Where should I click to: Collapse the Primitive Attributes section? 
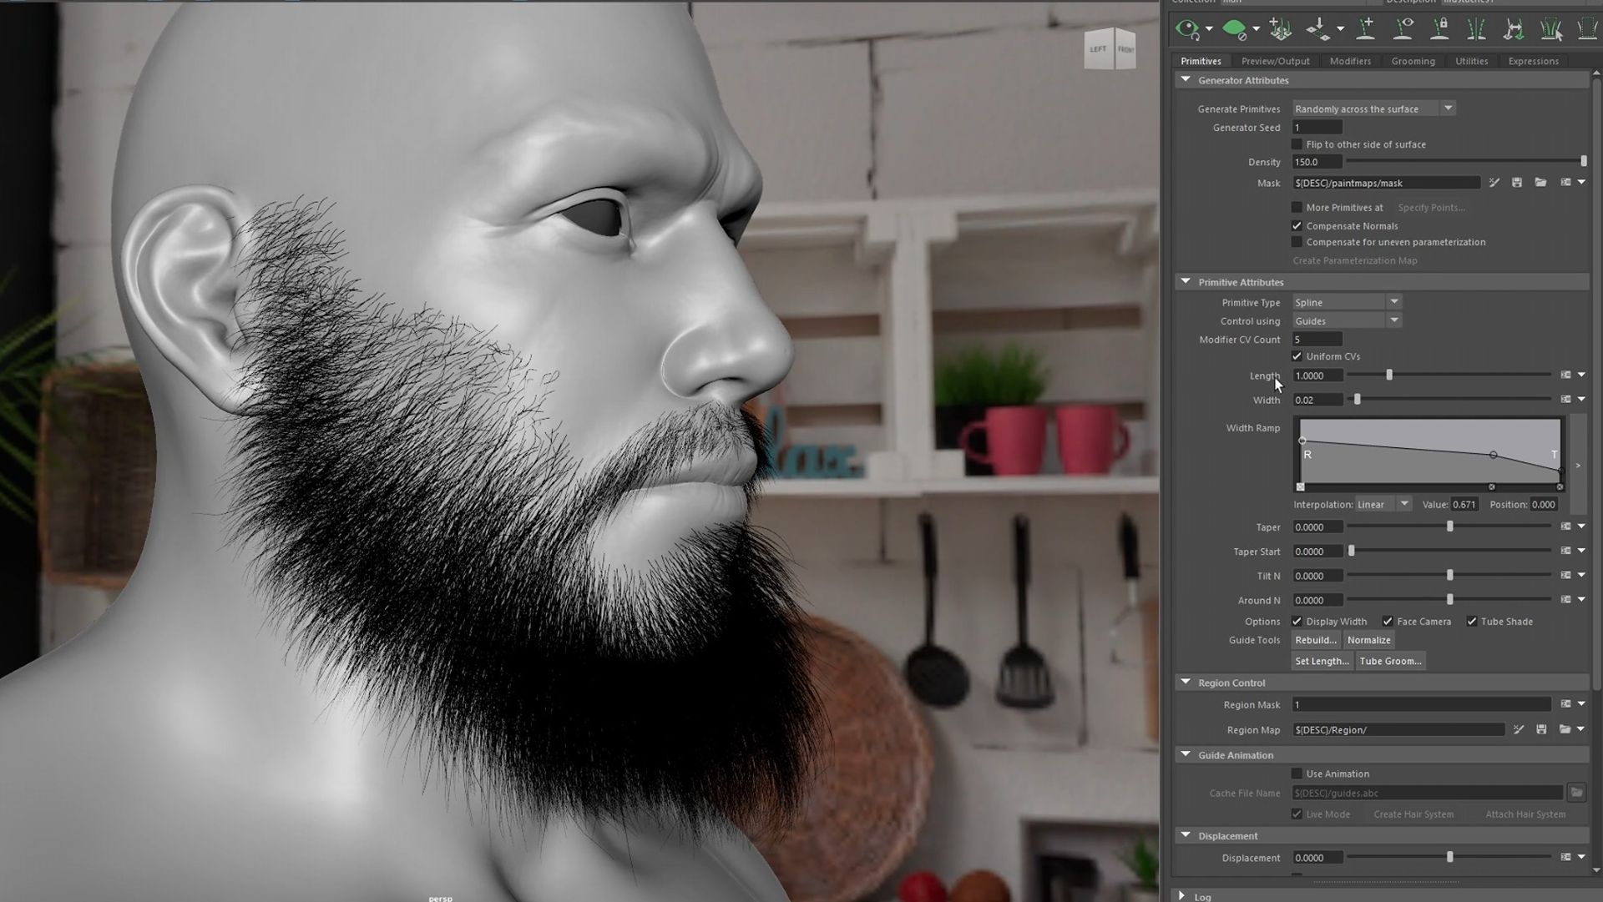(1186, 281)
